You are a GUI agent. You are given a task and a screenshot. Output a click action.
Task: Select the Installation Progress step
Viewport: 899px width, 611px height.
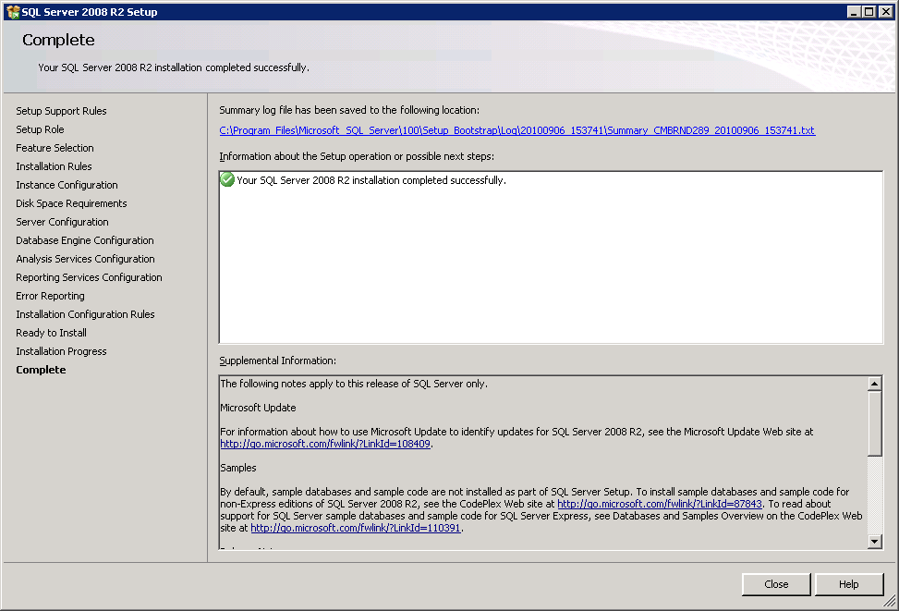pyautogui.click(x=61, y=351)
